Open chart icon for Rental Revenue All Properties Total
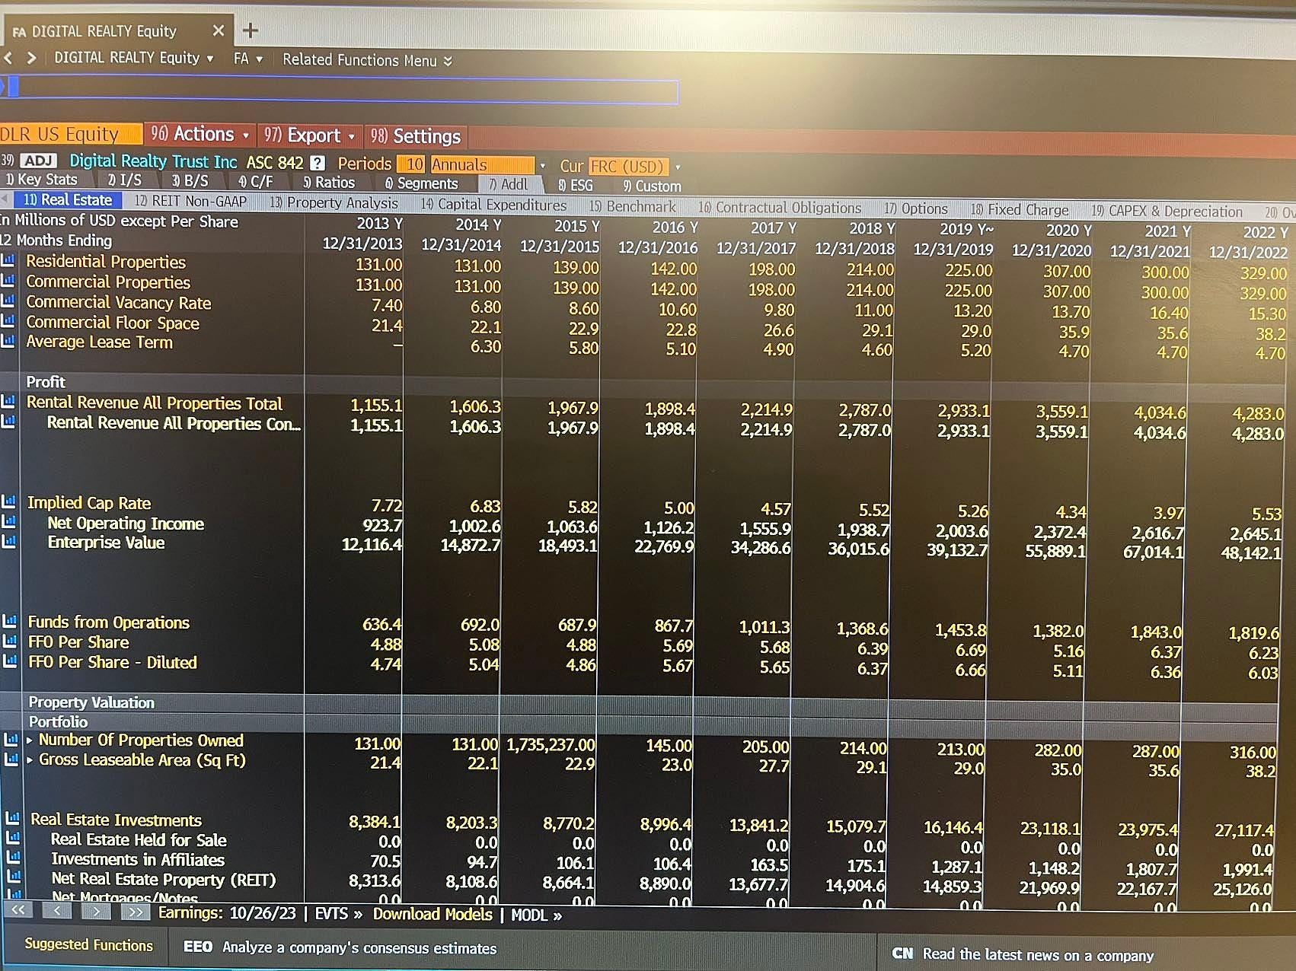 pyautogui.click(x=8, y=401)
